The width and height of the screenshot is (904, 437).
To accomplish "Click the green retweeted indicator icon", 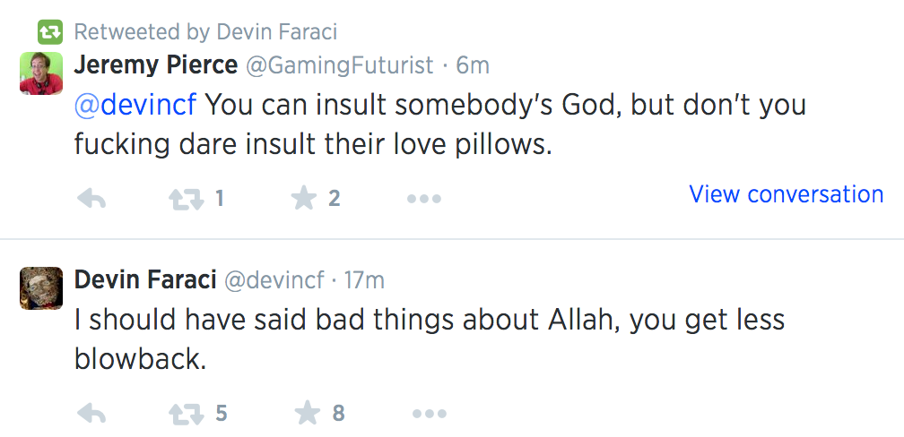I will point(49,33).
